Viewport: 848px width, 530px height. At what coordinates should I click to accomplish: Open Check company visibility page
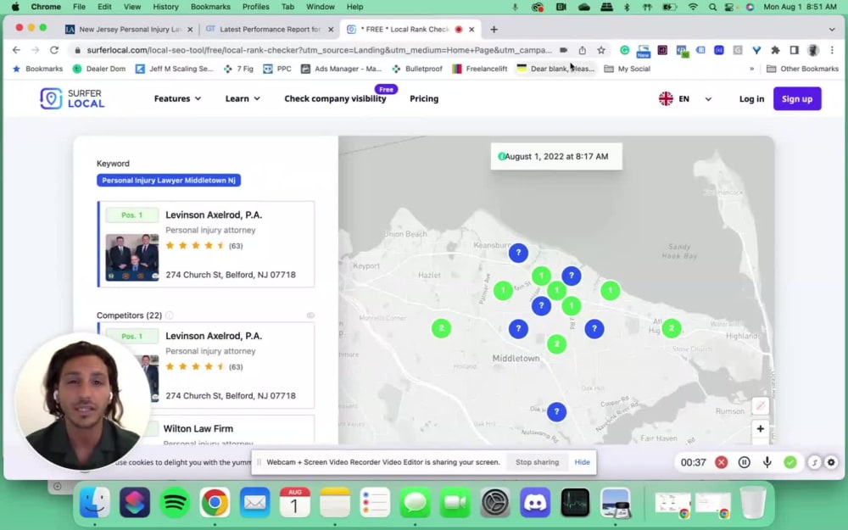pos(335,98)
